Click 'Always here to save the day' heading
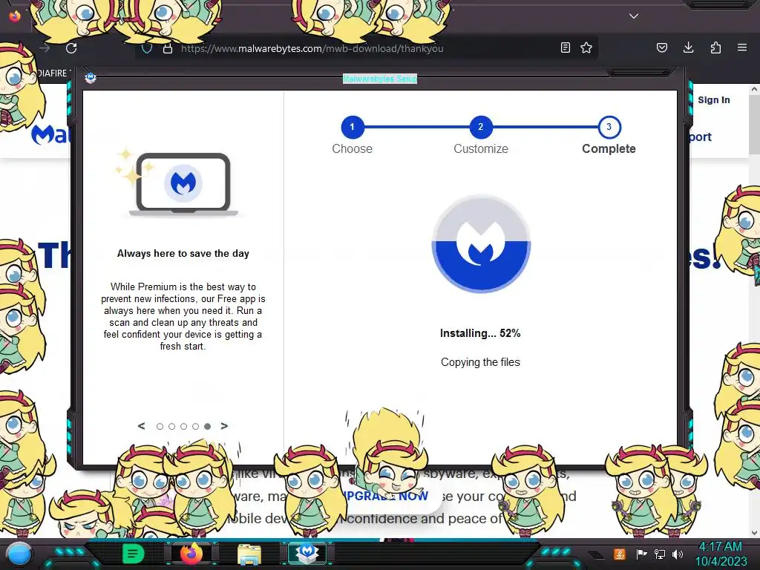Screen dimensions: 760x570 coord(183,254)
